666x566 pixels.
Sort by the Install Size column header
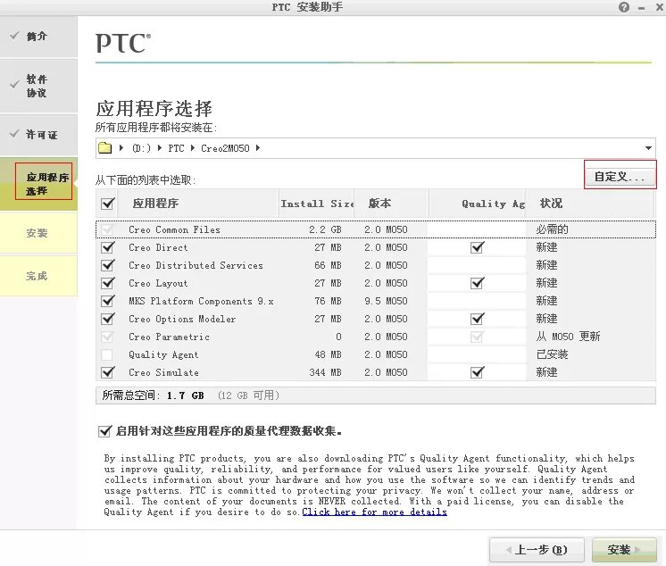tap(316, 204)
